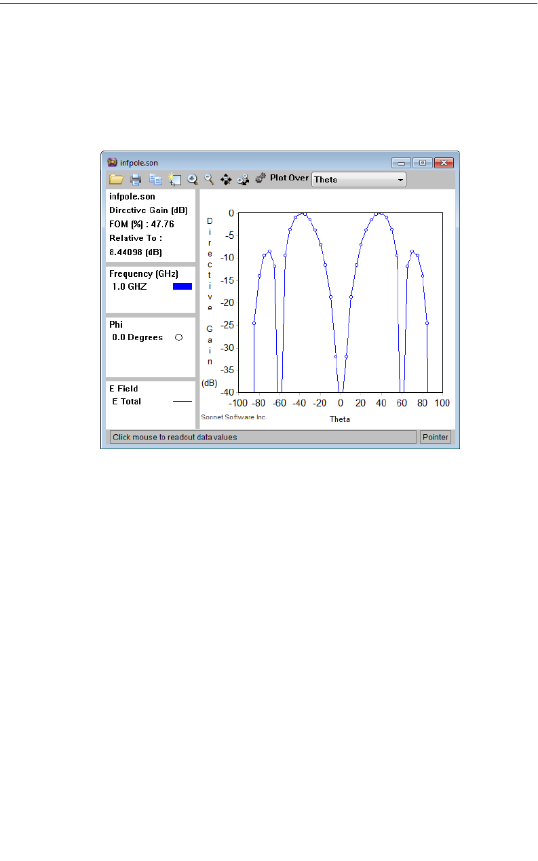Click the gear-with-arrow toolbar icon
538x861 pixels.
pyautogui.click(x=243, y=180)
